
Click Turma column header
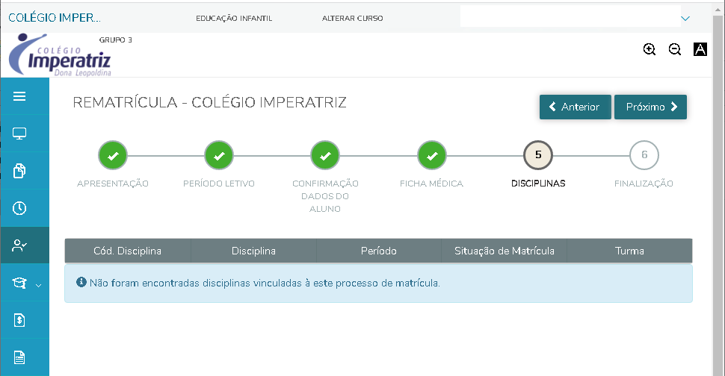click(630, 251)
